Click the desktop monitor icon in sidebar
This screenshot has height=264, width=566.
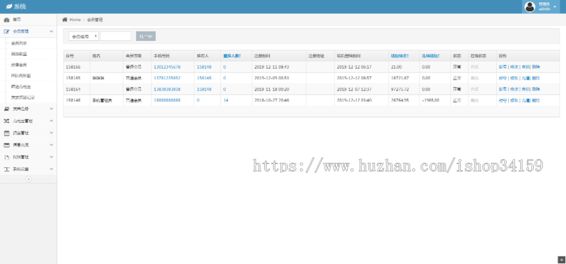6,109
